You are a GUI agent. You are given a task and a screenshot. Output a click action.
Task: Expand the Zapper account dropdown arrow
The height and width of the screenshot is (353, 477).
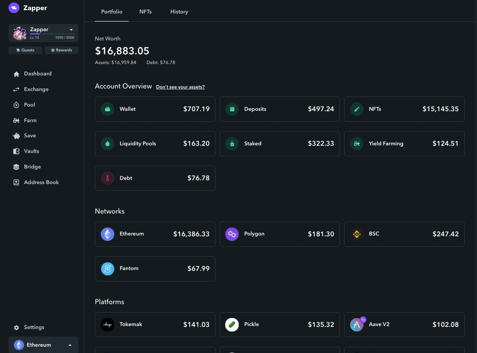pyautogui.click(x=71, y=30)
